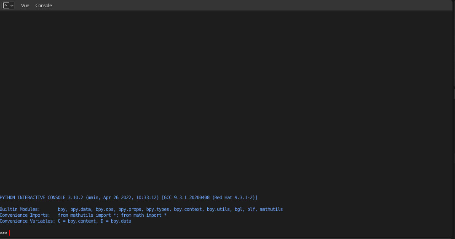Click the Python console editor type icon
Screen dimensions: 455x239
[x=6, y=5]
